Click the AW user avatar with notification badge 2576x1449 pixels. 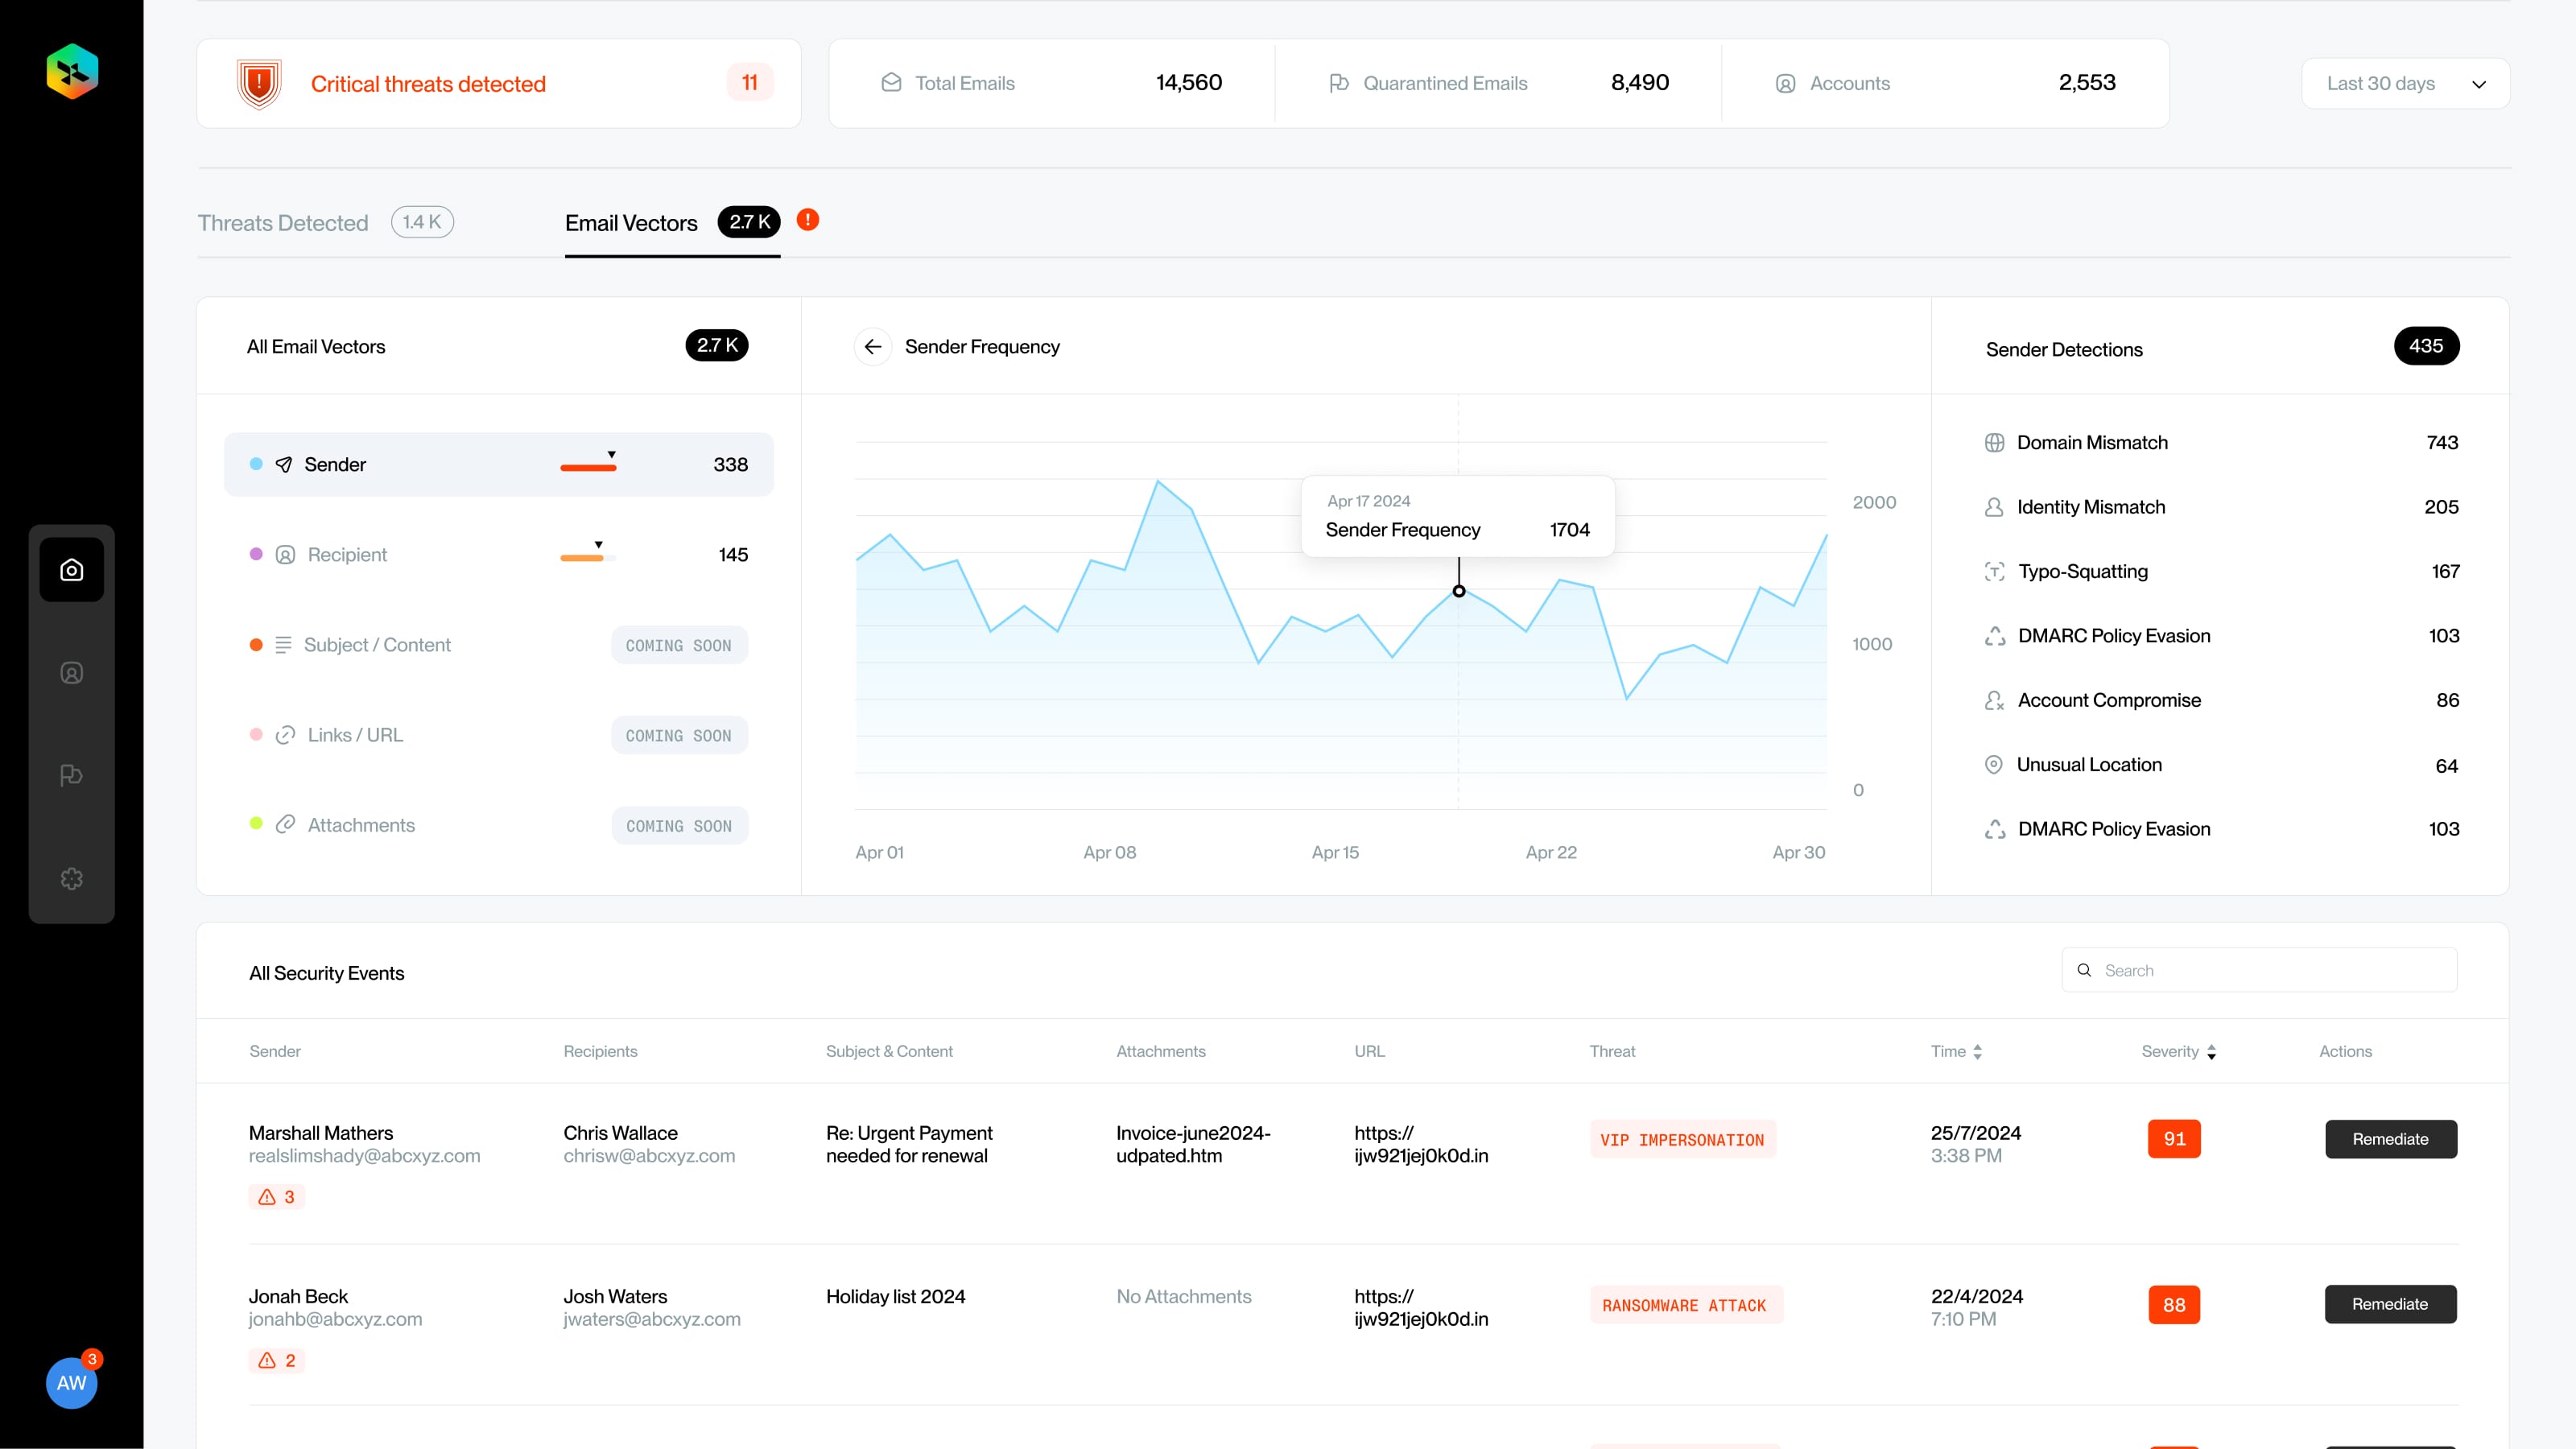(x=71, y=1383)
